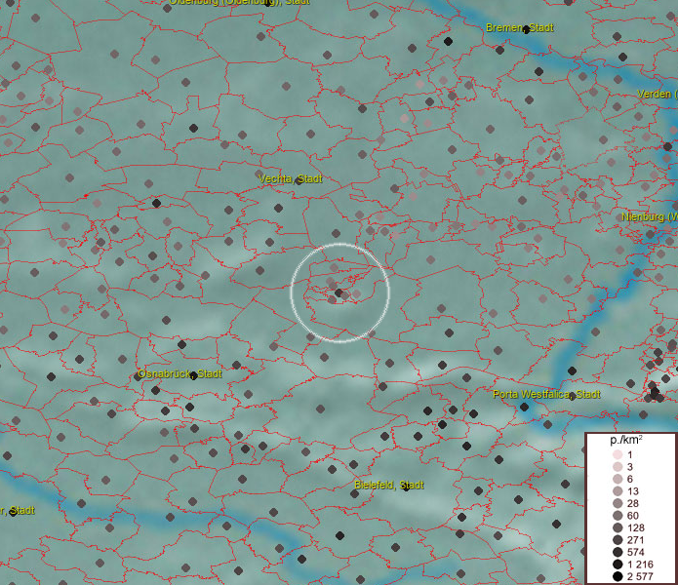Click the dot in the Bielefeld, Stadt label
The image size is (678, 585).
[406, 487]
